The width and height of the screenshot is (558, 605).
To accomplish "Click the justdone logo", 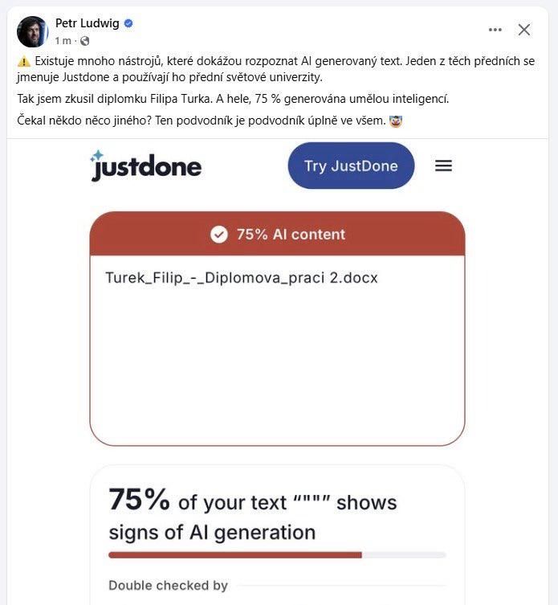I will coord(146,166).
